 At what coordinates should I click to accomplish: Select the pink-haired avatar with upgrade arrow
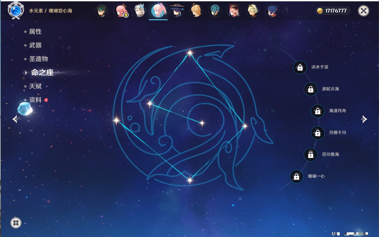coord(121,11)
